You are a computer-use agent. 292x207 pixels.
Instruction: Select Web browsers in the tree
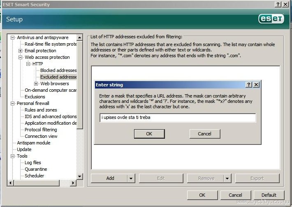[55, 84]
